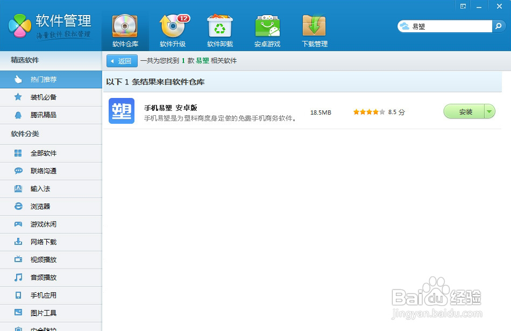Screen dimensions: 511x331
Task: Click the 音频播放 music note icon
Action: tap(18, 277)
